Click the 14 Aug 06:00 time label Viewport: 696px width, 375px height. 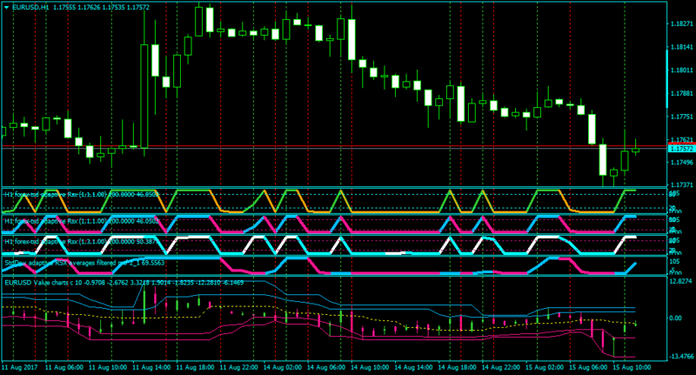(x=325, y=367)
